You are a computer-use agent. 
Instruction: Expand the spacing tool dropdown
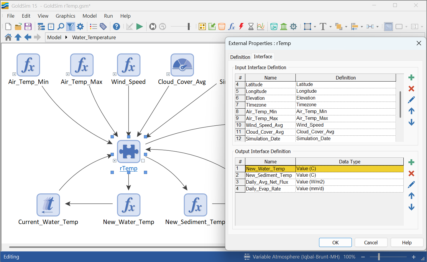tap(377, 27)
